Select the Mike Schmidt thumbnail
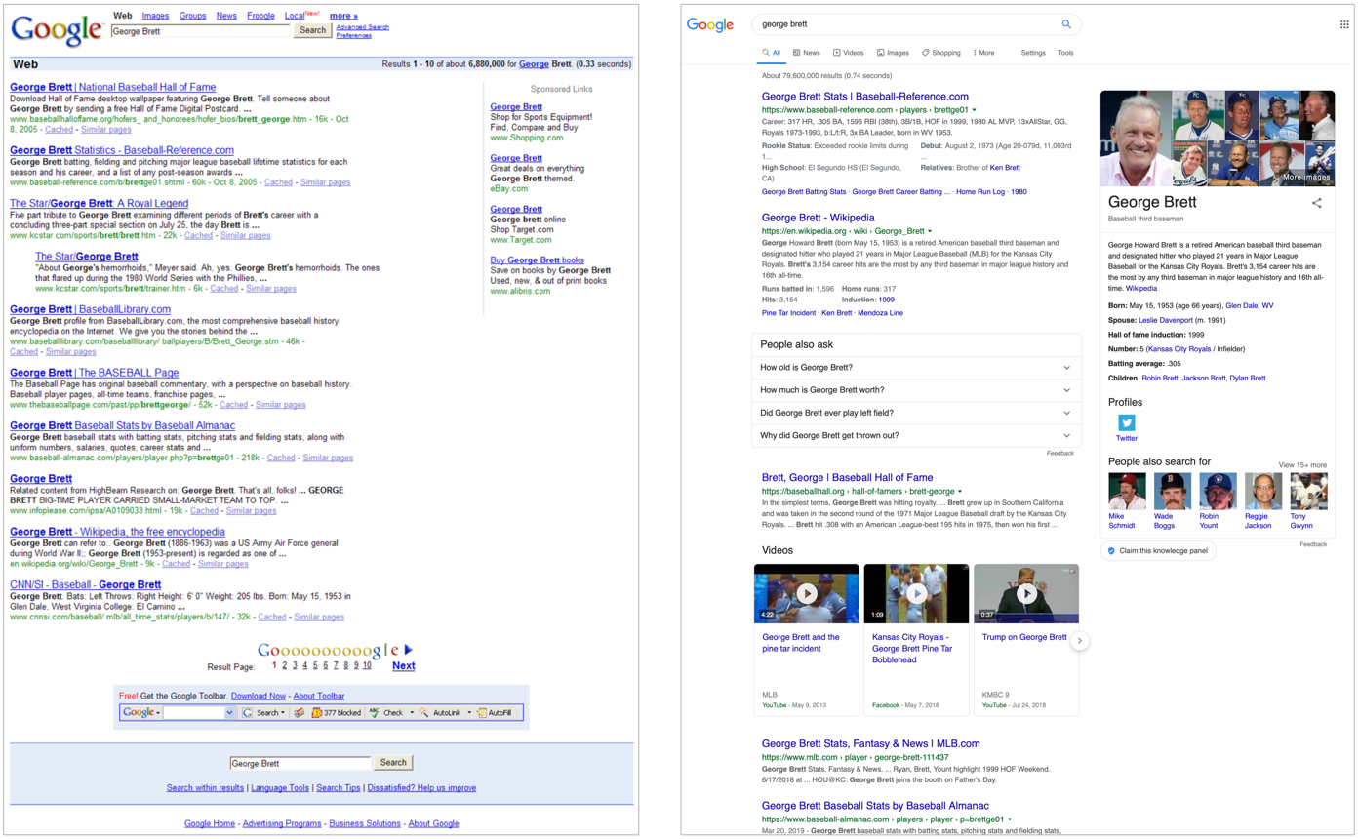 click(1127, 492)
